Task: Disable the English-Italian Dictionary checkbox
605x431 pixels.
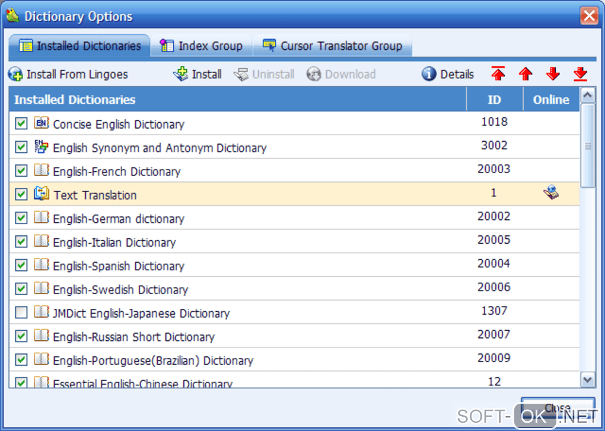Action: point(21,241)
